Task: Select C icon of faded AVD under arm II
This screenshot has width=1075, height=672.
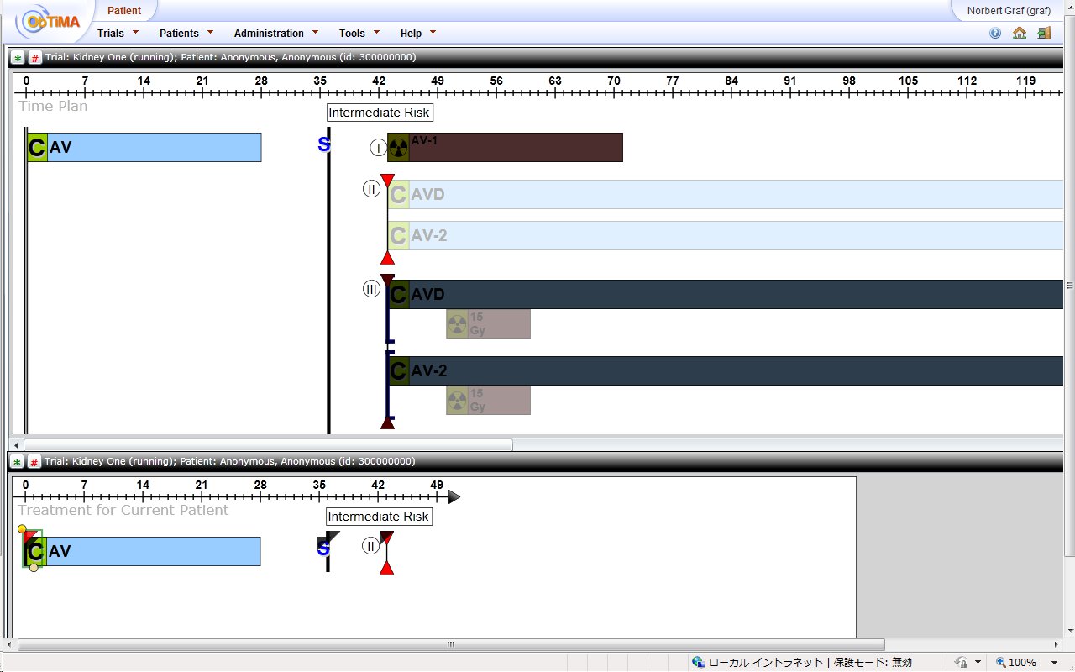Action: pos(398,195)
